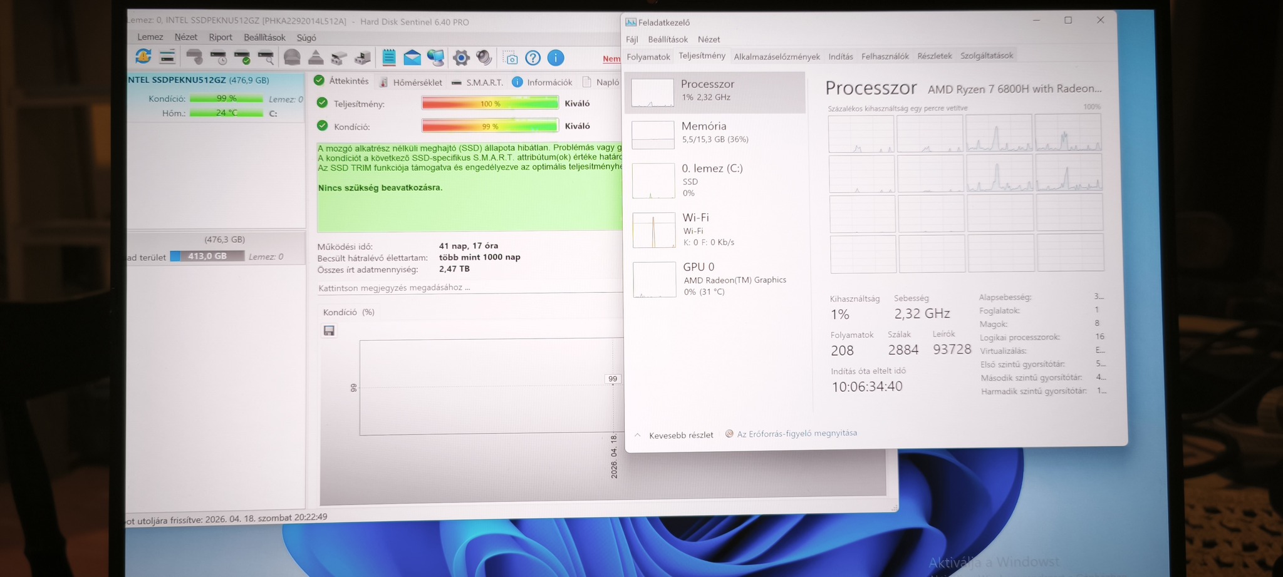Select GPU 0 in the performance list
Image resolution: width=1283 pixels, height=577 pixels.
tap(717, 279)
